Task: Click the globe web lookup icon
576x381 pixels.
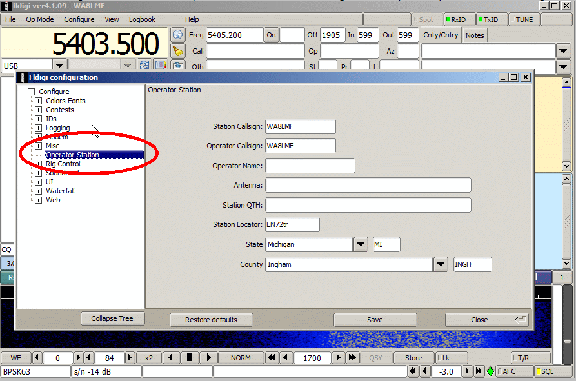Action: coord(178,35)
